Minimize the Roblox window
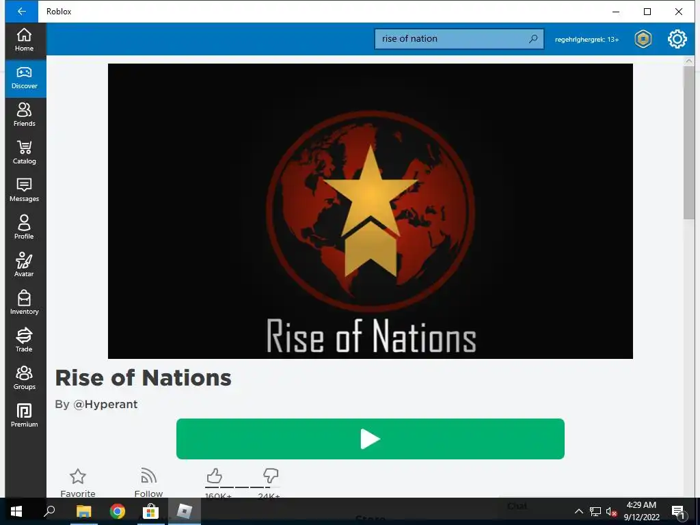Viewport: 700px width, 525px height. 616,12
